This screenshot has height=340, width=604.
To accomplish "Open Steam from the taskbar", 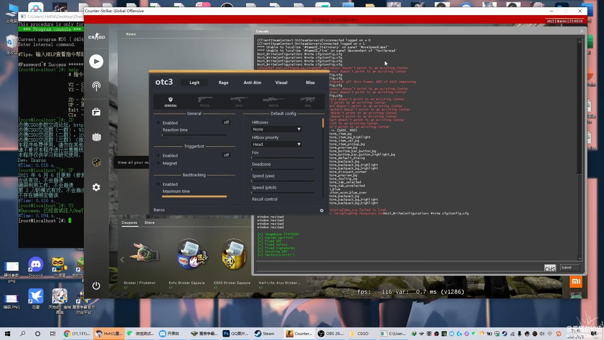I will [x=265, y=334].
